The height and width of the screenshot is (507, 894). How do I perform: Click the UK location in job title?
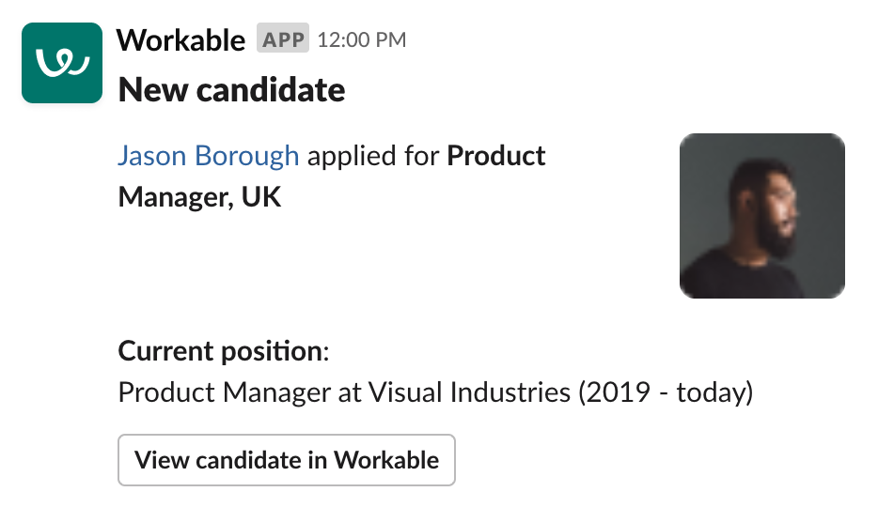261,197
